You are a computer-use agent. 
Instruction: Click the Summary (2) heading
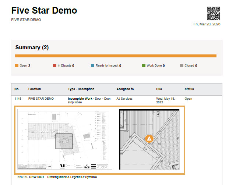click(x=32, y=47)
